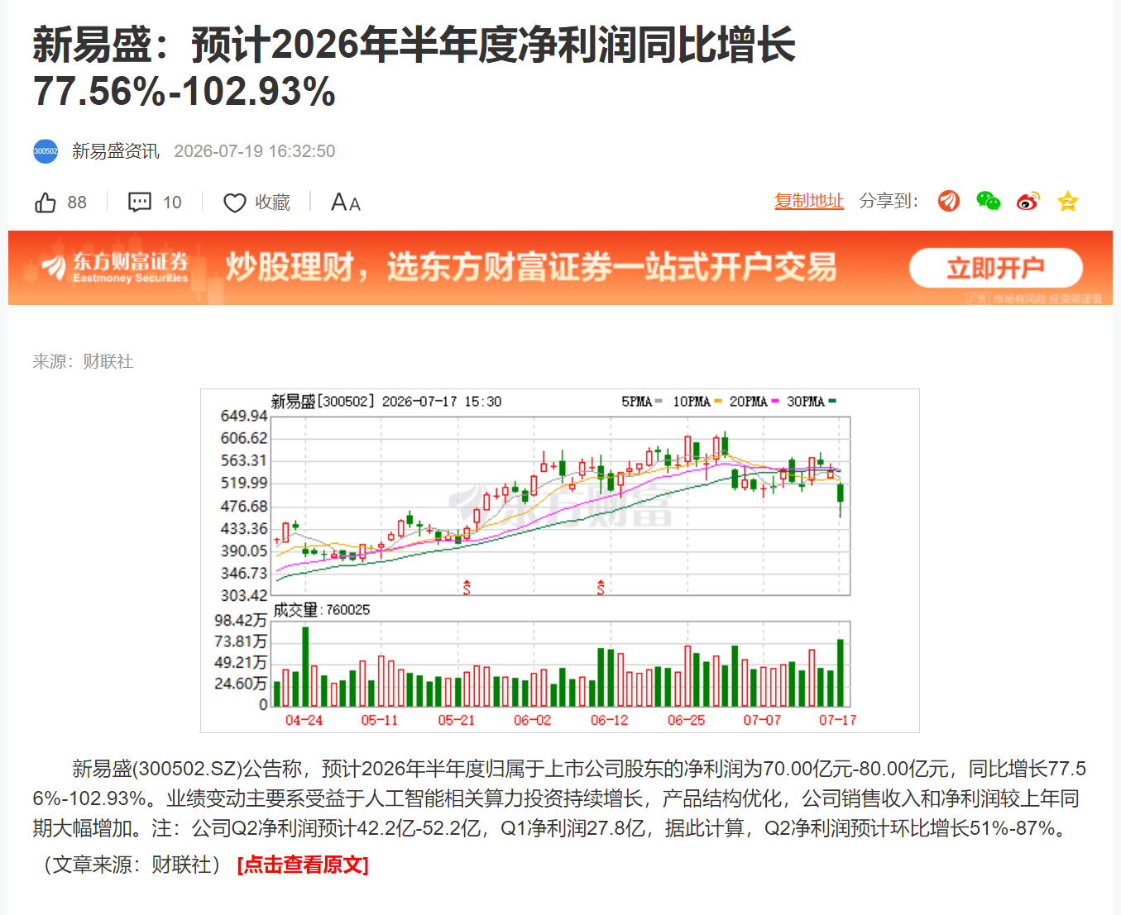Copy the article address link
The image size is (1121, 915).
(809, 201)
